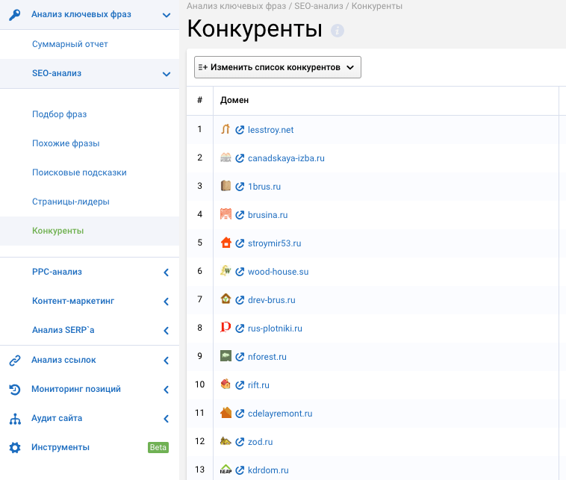Image resolution: width=566 pixels, height=480 pixels.
Task: Expand the Анализ SERP`а section chevron
Action: [x=166, y=331]
